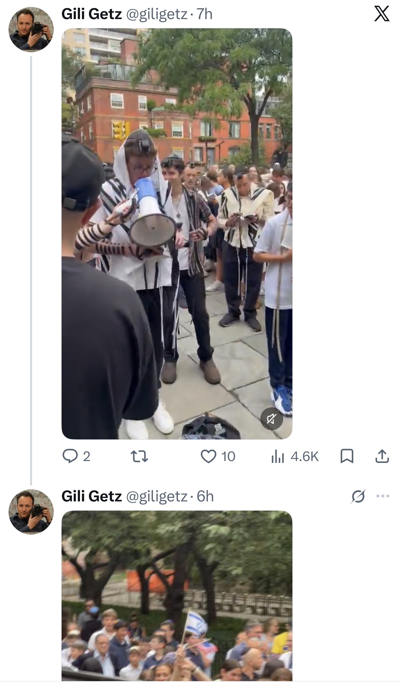The image size is (400, 689).
Task: Bookmark the 7h video post
Action: point(347,457)
